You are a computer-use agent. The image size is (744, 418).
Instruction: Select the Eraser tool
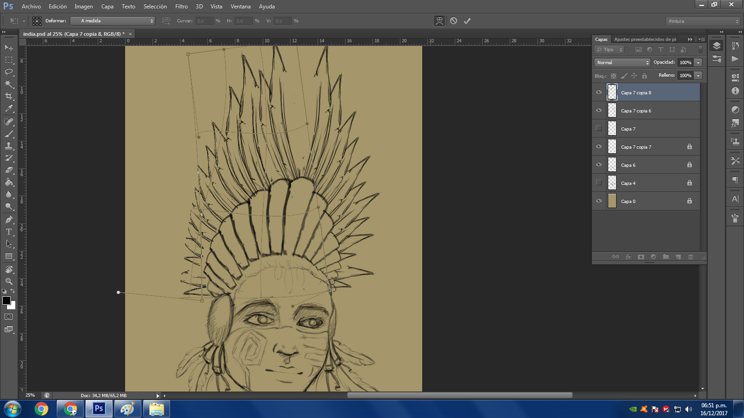pos(9,170)
